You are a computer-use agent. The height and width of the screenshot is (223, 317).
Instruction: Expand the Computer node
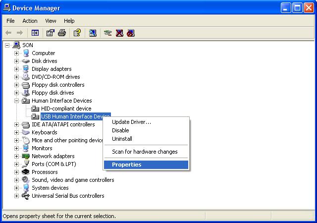point(16,53)
